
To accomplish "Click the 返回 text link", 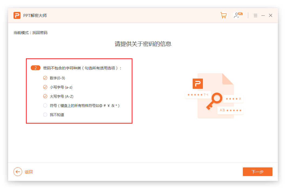I will (29, 172).
